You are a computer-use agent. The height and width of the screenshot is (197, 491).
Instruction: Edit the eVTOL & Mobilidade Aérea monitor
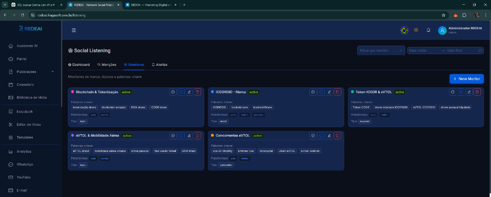pos(189,136)
